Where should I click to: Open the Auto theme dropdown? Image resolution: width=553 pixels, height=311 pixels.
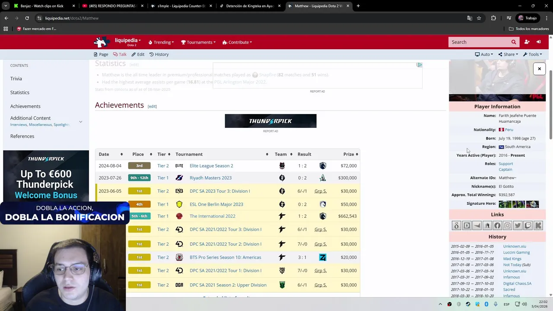484,54
